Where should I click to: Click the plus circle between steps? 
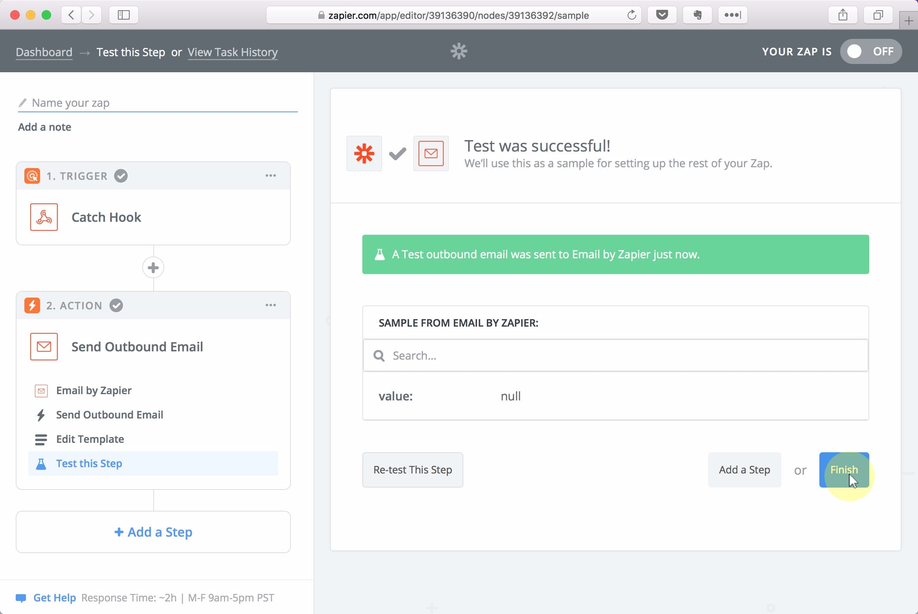coord(153,268)
